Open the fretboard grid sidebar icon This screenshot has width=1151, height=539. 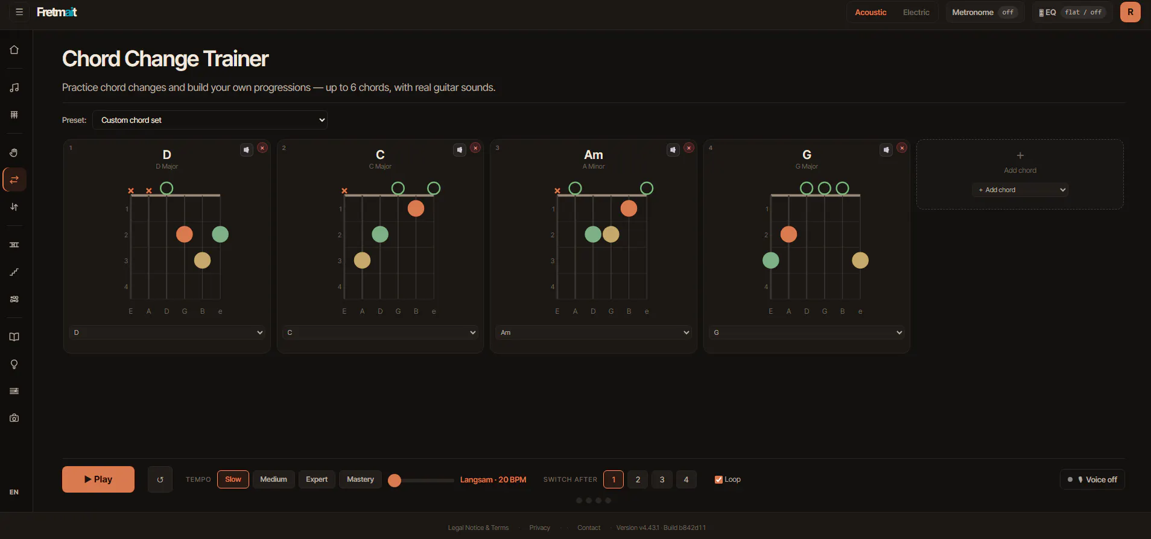coord(14,115)
